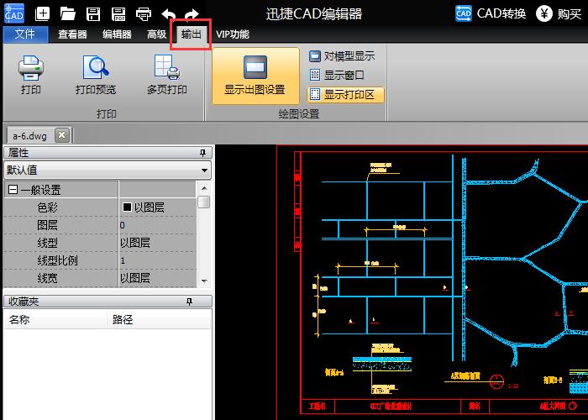Pin the 属性 properties panel

pyautogui.click(x=202, y=153)
